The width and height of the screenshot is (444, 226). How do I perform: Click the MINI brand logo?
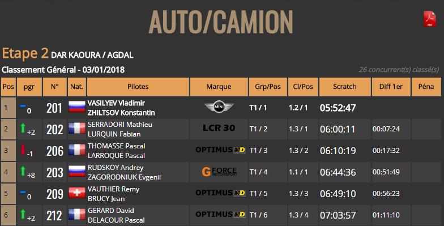coord(219,106)
